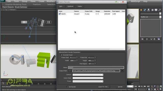The width and height of the screenshot is (163, 91).
Task: Open mini curve editor icon beside timeline
Action: pyautogui.click(x=3, y=83)
